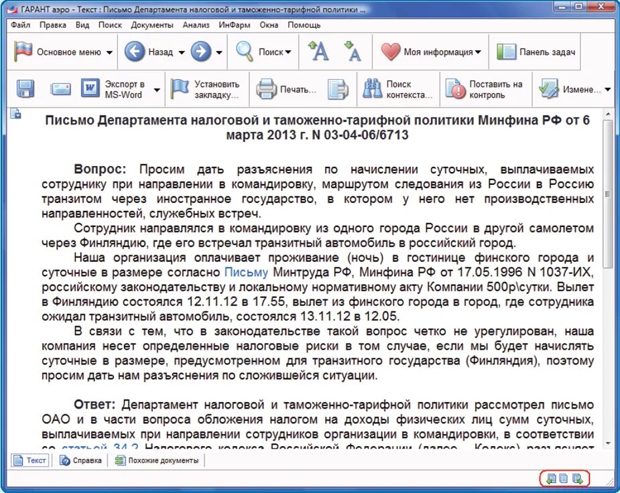Open the Окна menu
This screenshot has height=493, width=620.
point(269,25)
